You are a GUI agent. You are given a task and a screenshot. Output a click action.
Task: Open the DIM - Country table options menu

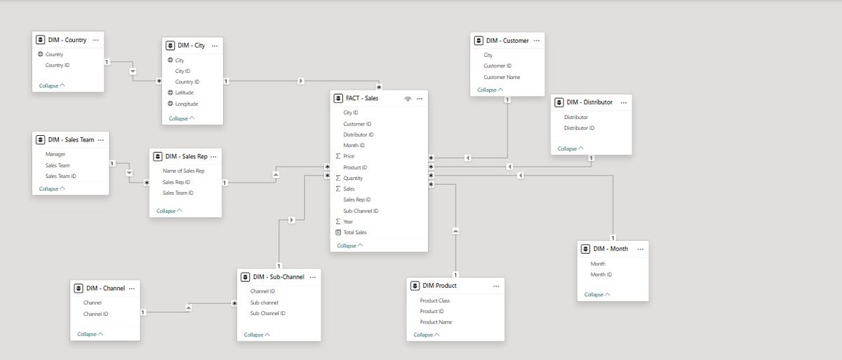[x=95, y=40]
